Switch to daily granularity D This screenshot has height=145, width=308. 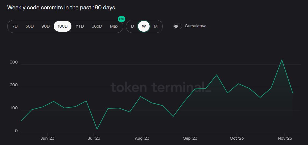click(x=132, y=26)
